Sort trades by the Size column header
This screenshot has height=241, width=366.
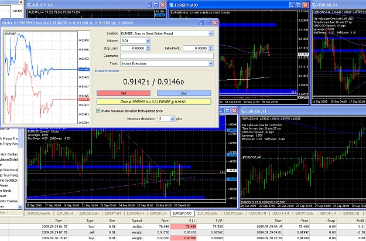112,220
